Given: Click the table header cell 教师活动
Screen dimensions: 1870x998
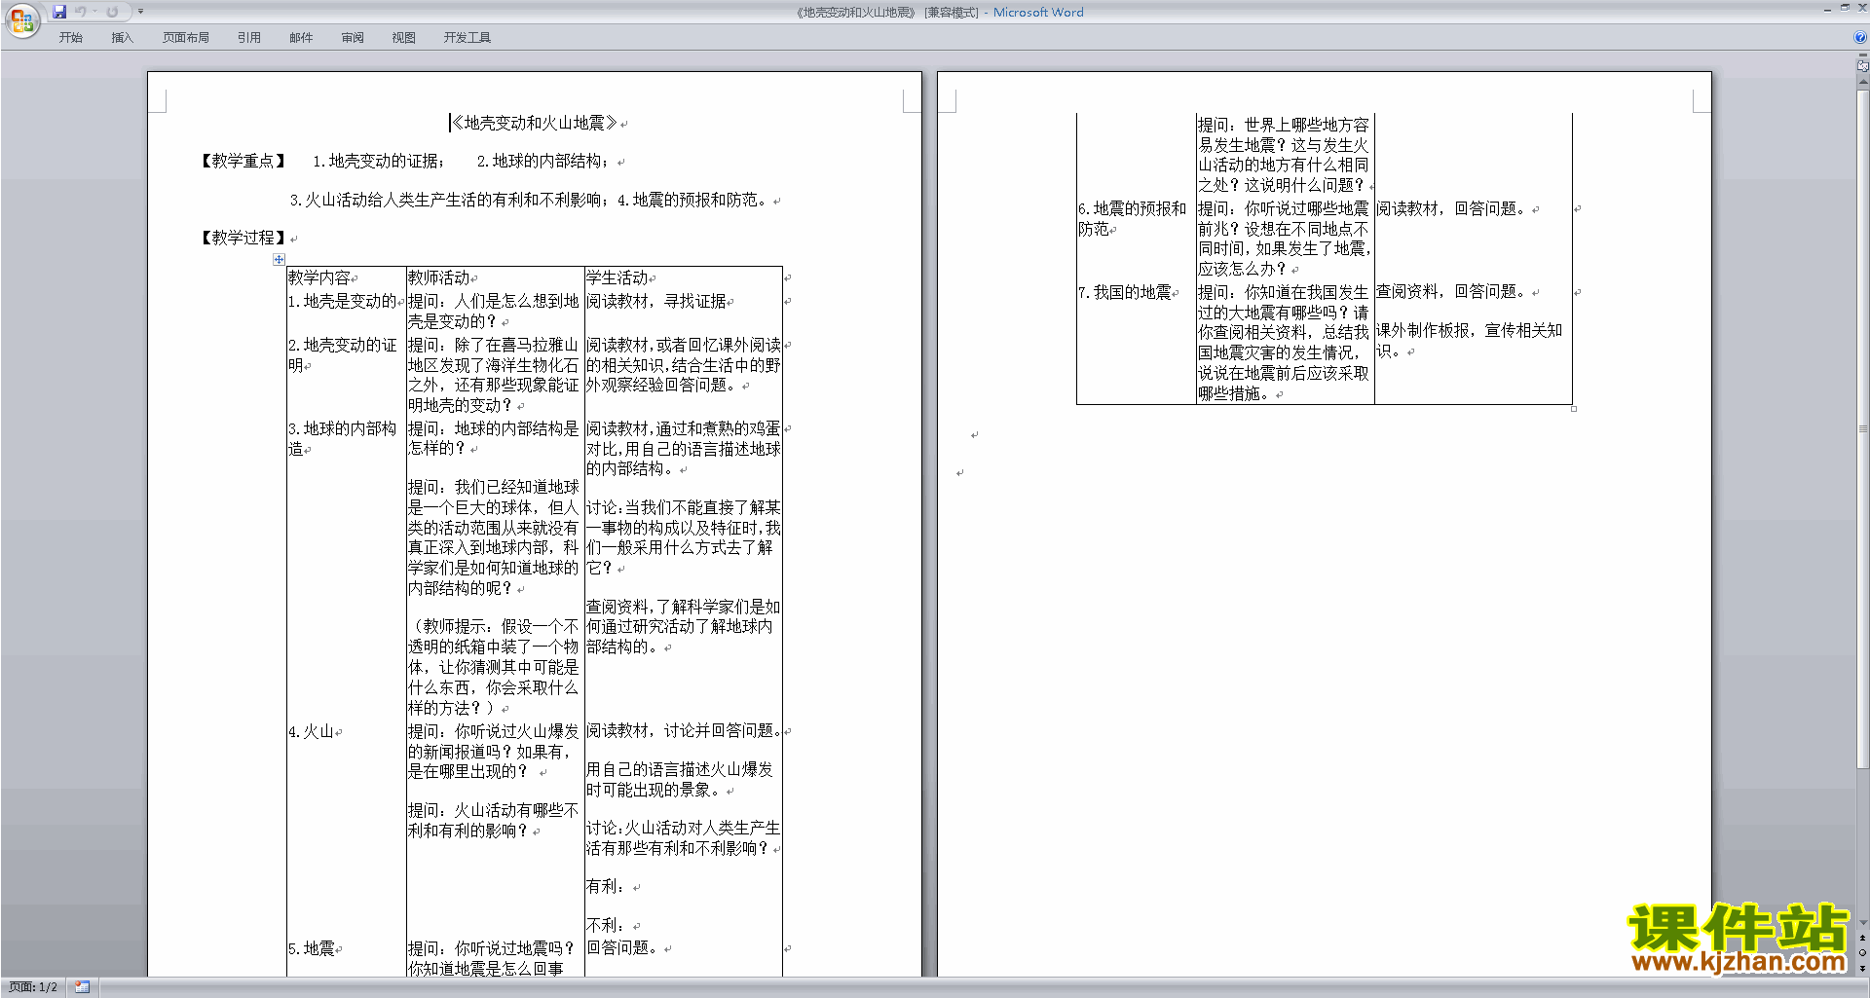Looking at the screenshot, I should pos(439,277).
